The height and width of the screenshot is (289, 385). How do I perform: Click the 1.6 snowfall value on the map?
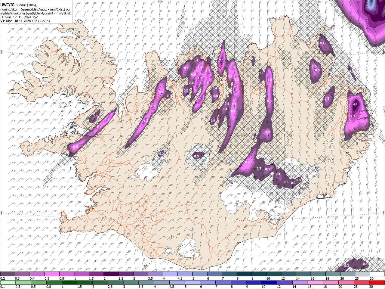pyautogui.click(x=201, y=99)
